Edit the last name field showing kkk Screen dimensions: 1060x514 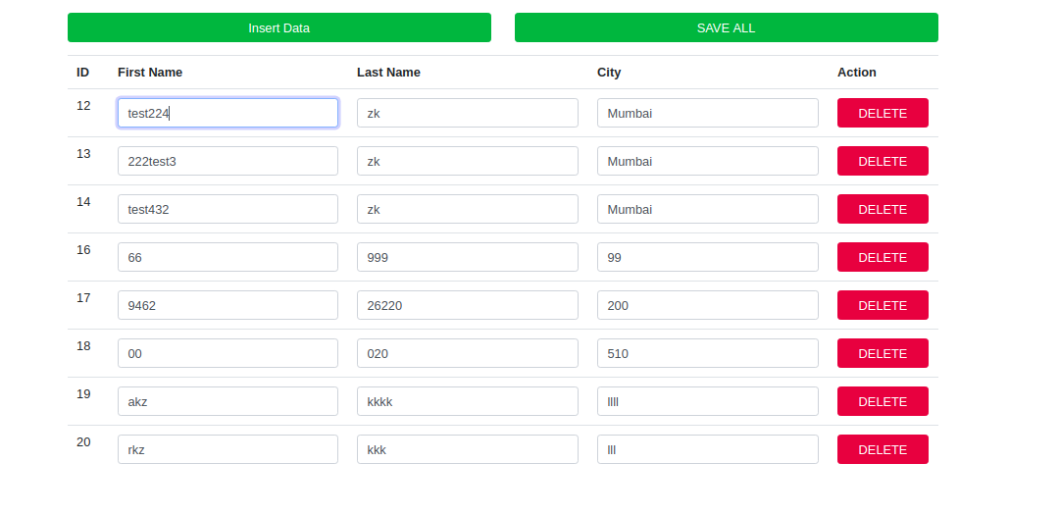(x=468, y=449)
